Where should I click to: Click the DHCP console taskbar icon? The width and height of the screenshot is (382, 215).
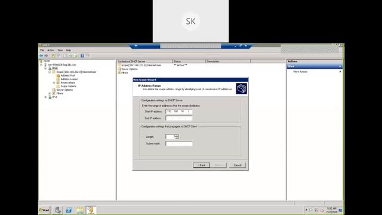point(91,210)
